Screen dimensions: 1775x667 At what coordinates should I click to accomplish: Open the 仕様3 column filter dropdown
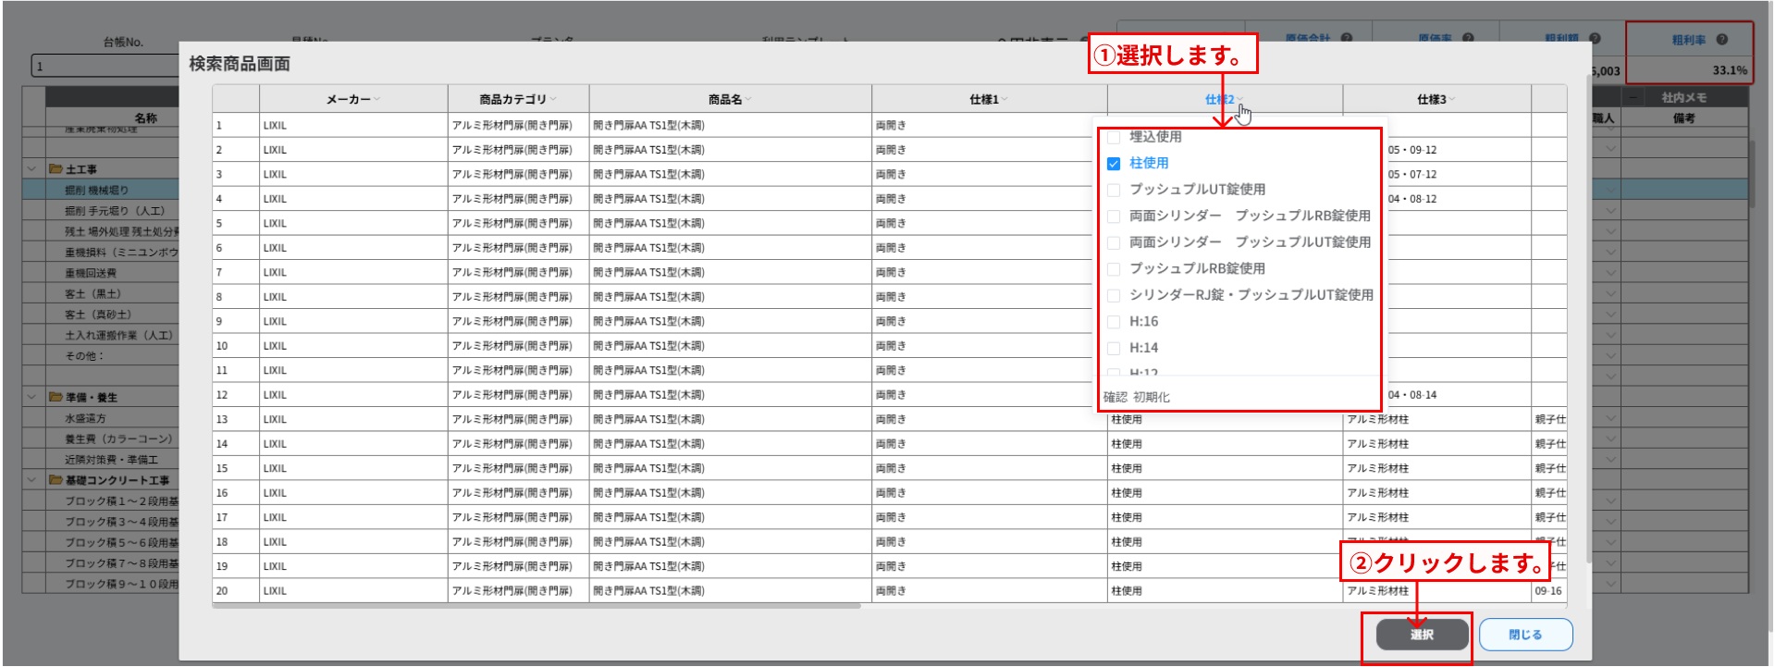point(1452,100)
